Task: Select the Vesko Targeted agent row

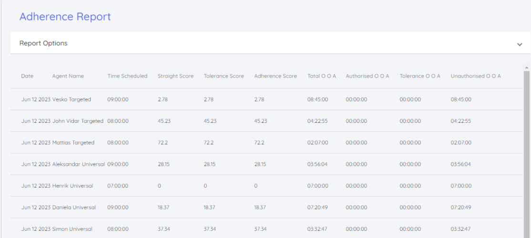Action: [x=71, y=99]
